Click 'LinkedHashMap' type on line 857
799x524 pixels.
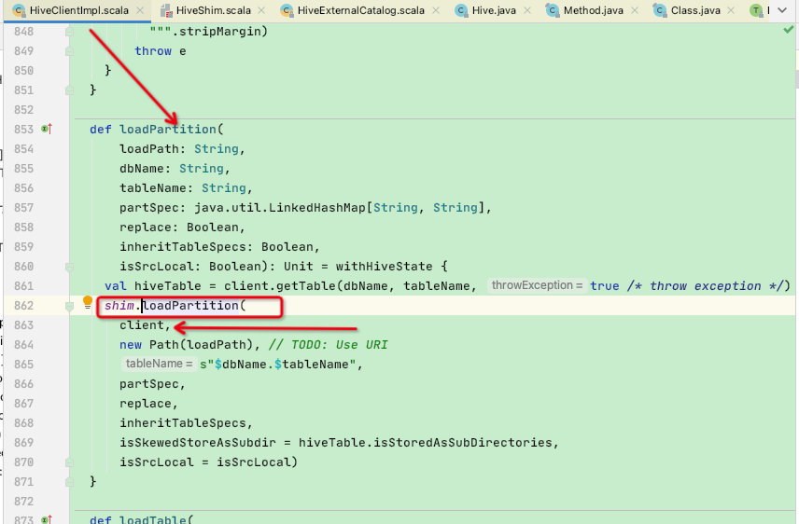pyautogui.click(x=317, y=208)
